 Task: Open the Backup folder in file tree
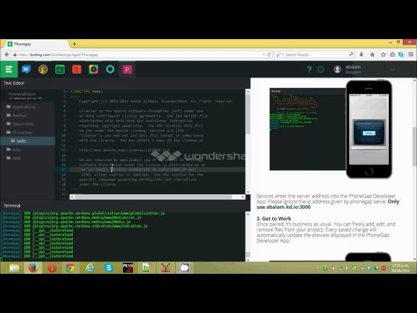(x=16, y=115)
